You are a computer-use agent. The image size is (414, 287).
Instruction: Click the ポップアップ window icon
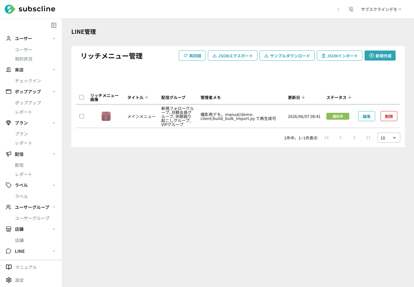(x=9, y=92)
